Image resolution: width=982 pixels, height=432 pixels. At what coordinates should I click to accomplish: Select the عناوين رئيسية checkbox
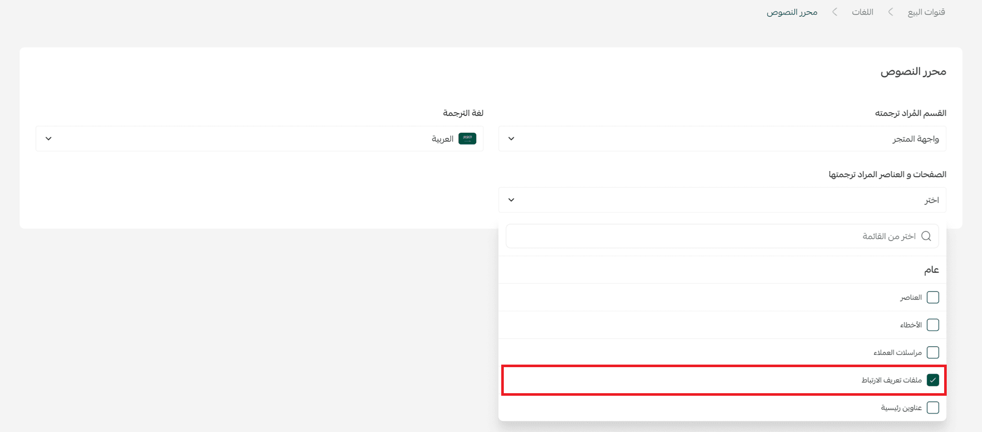click(x=932, y=407)
